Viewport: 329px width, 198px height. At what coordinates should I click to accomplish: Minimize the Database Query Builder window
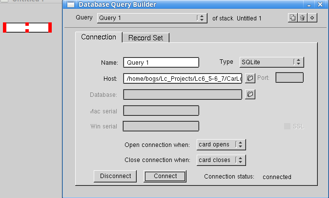pos(309,4)
